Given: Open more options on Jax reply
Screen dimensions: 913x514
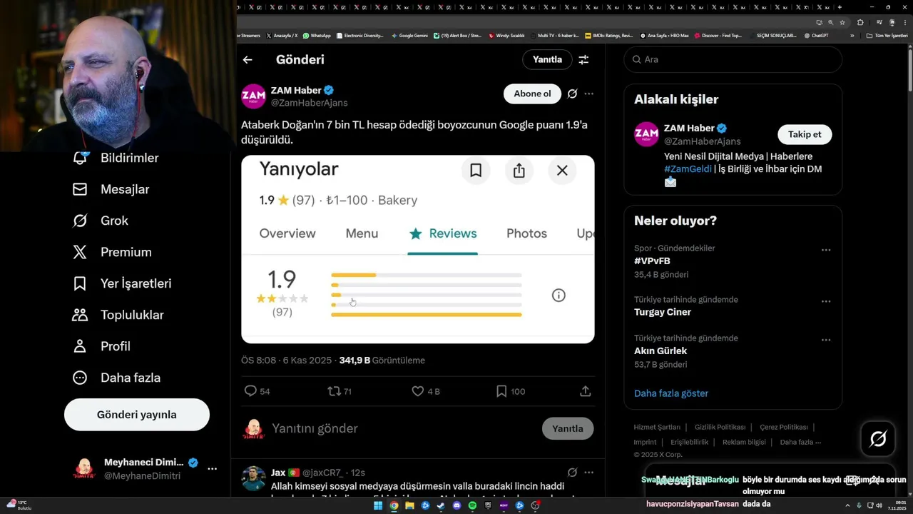Looking at the screenshot, I should pos(588,473).
